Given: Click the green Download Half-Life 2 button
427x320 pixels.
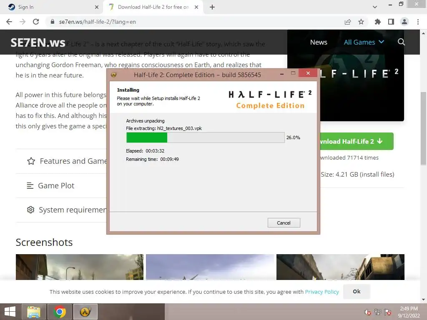Looking at the screenshot, I should pos(357,141).
